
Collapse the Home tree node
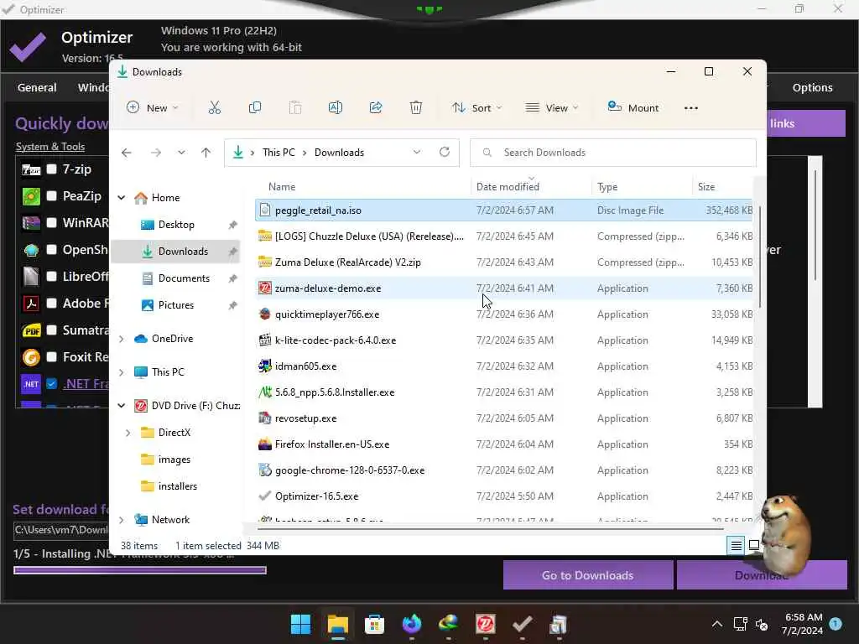122,198
